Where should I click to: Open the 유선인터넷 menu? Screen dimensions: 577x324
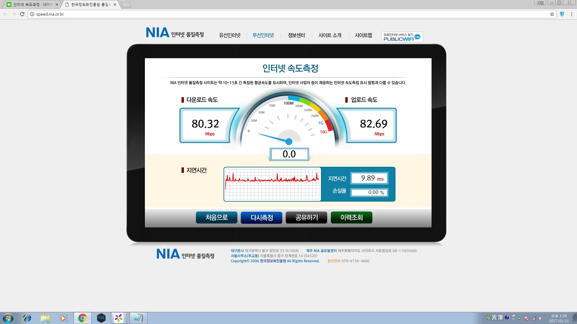pos(230,35)
